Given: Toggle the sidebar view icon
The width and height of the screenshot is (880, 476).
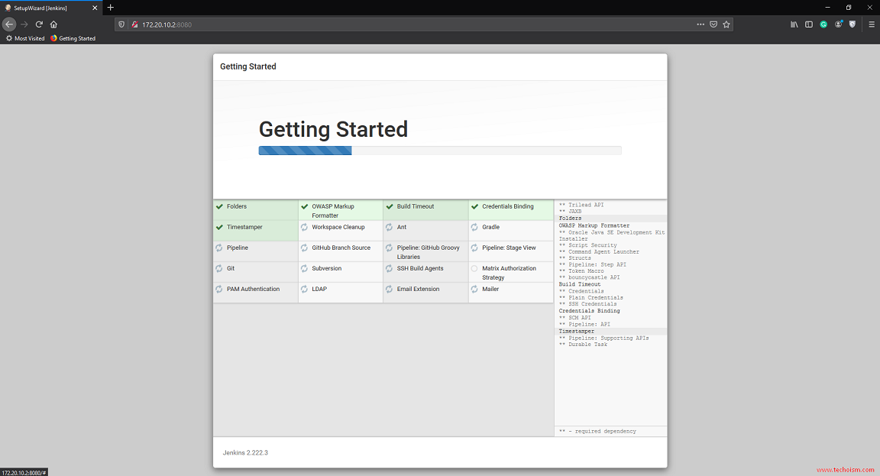Looking at the screenshot, I should click(809, 24).
